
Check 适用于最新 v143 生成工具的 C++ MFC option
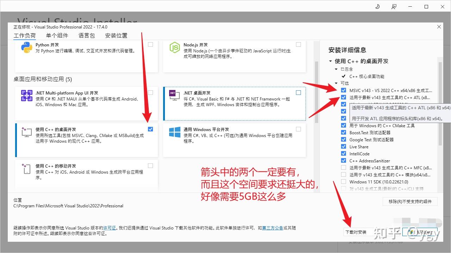point(344,168)
